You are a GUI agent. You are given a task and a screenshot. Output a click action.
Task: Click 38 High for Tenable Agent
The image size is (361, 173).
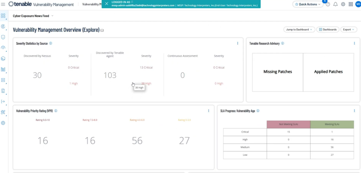click(146, 84)
